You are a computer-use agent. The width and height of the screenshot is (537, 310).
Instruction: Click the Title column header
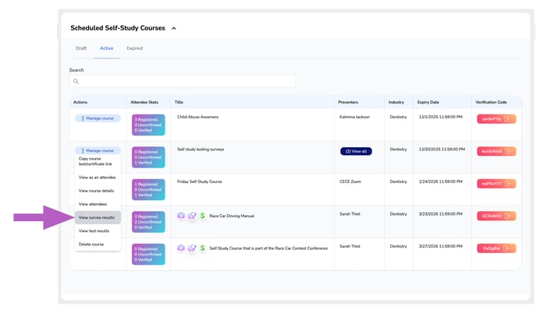tap(179, 102)
